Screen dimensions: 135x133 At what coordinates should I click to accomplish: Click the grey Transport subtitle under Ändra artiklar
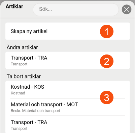pyautogui.click(x=19, y=64)
